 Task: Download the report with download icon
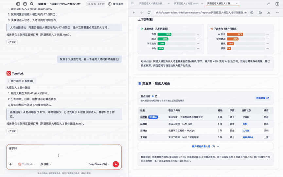click(269, 12)
